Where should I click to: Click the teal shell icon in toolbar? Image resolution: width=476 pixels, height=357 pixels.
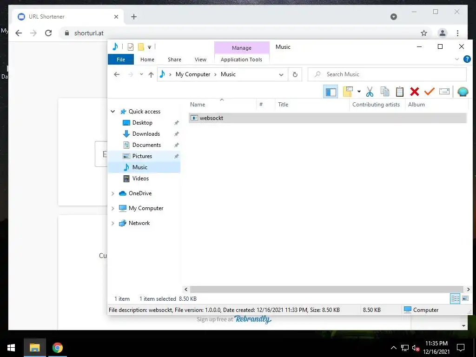pos(463,92)
